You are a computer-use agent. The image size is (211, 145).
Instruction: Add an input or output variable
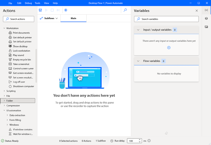(x=169, y=48)
